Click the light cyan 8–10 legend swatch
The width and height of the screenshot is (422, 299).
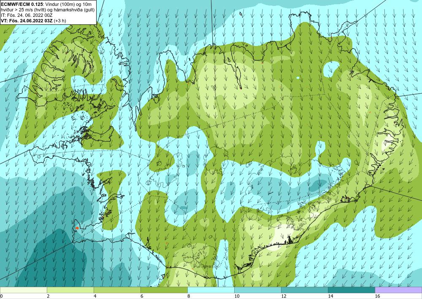click(211, 290)
